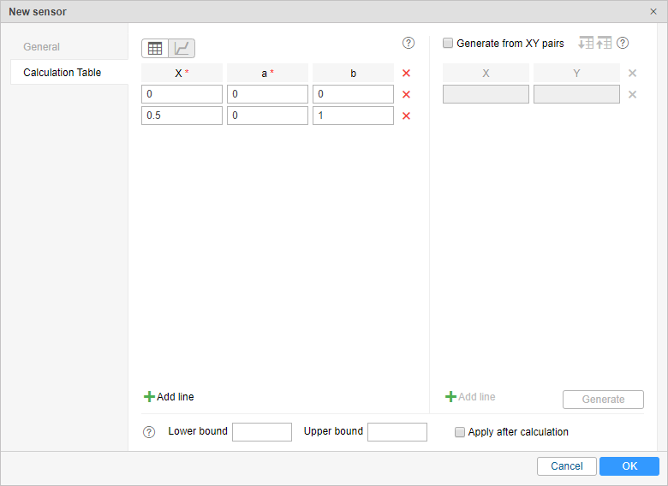
Task: Click the b field containing 1
Action: (x=353, y=116)
